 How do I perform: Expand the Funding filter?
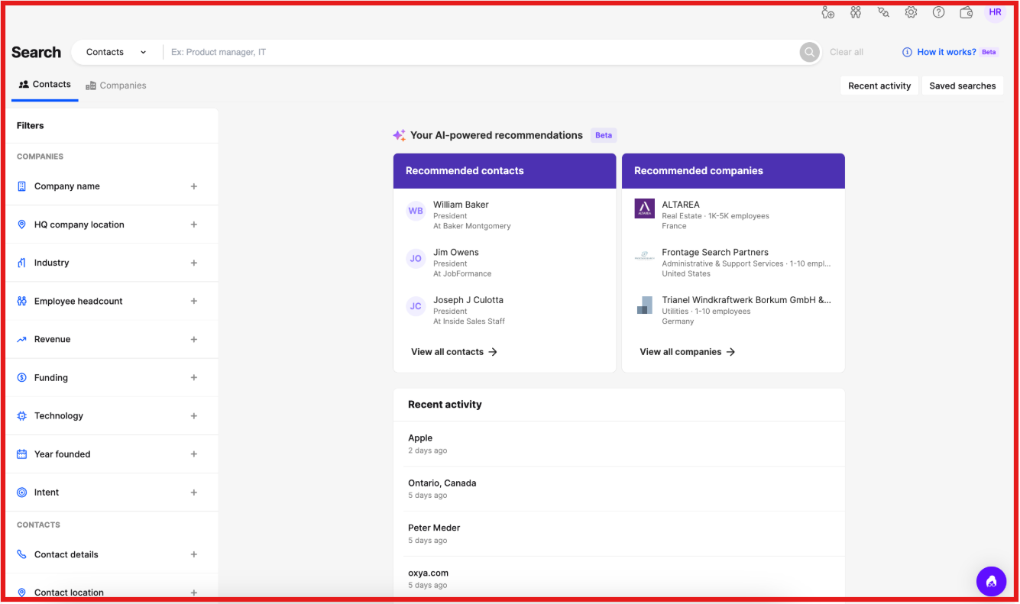(x=194, y=377)
